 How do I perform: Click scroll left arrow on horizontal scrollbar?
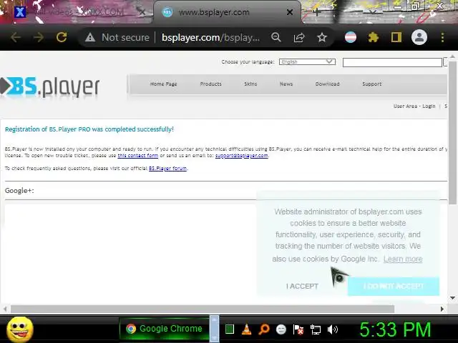5,309
